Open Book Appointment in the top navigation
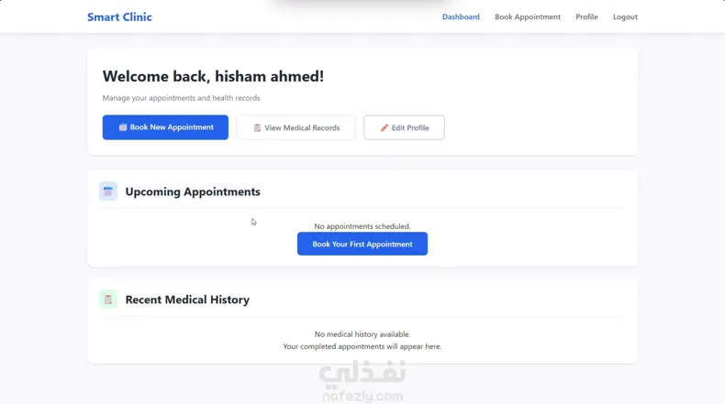This screenshot has height=404, width=725. coord(528,16)
